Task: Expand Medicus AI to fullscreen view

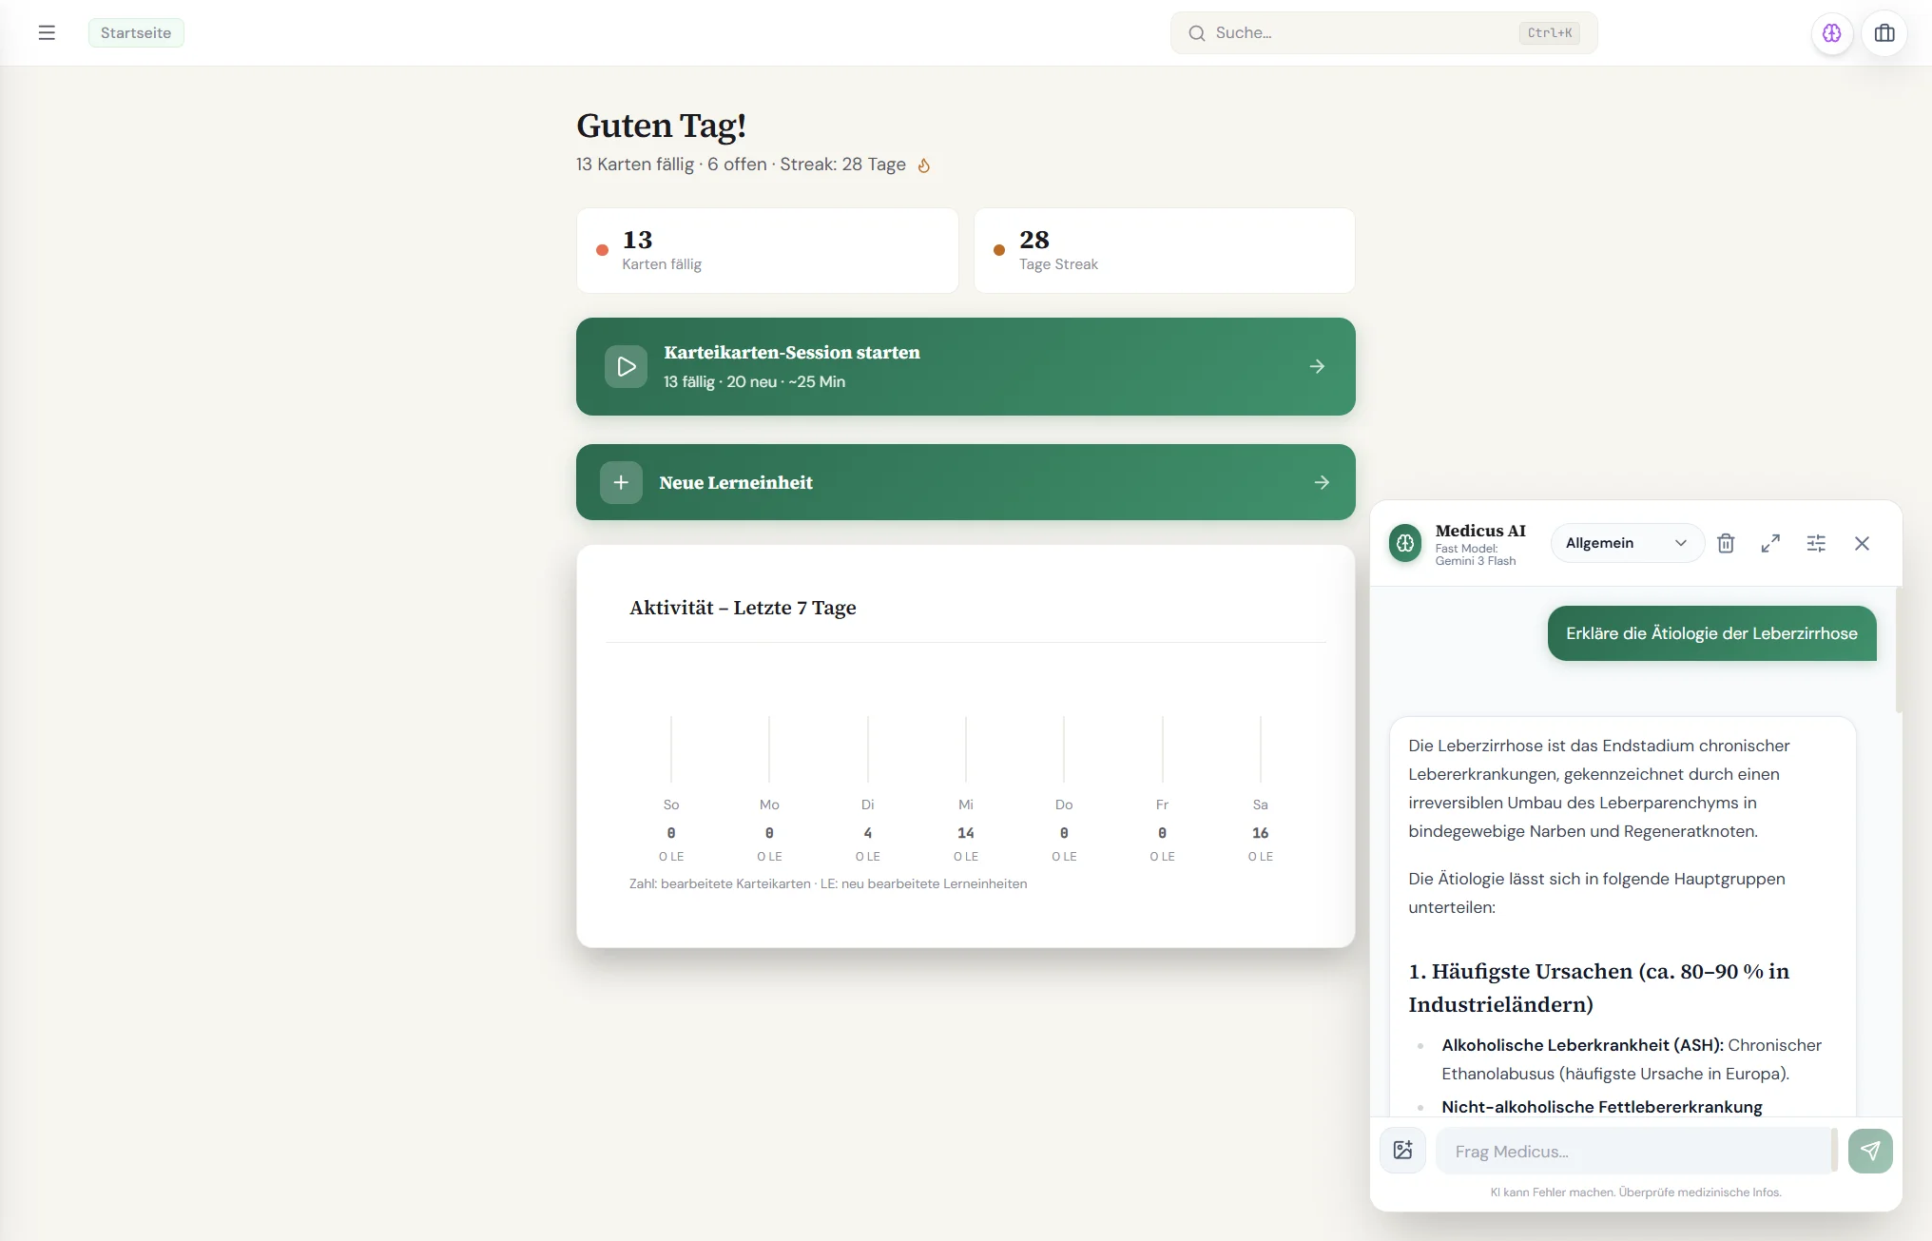Action: click(x=1770, y=543)
